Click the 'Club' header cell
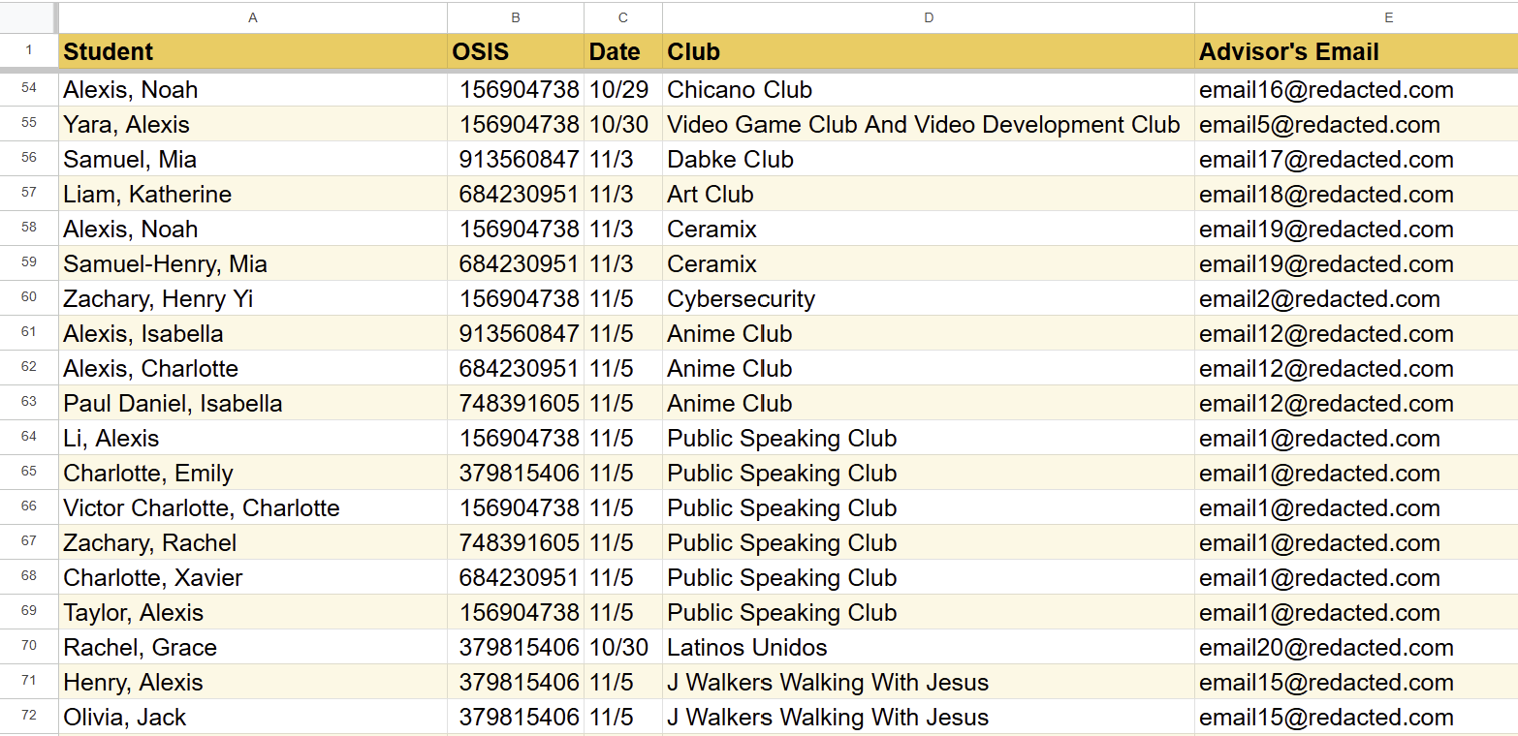This screenshot has width=1518, height=736. pos(929,51)
